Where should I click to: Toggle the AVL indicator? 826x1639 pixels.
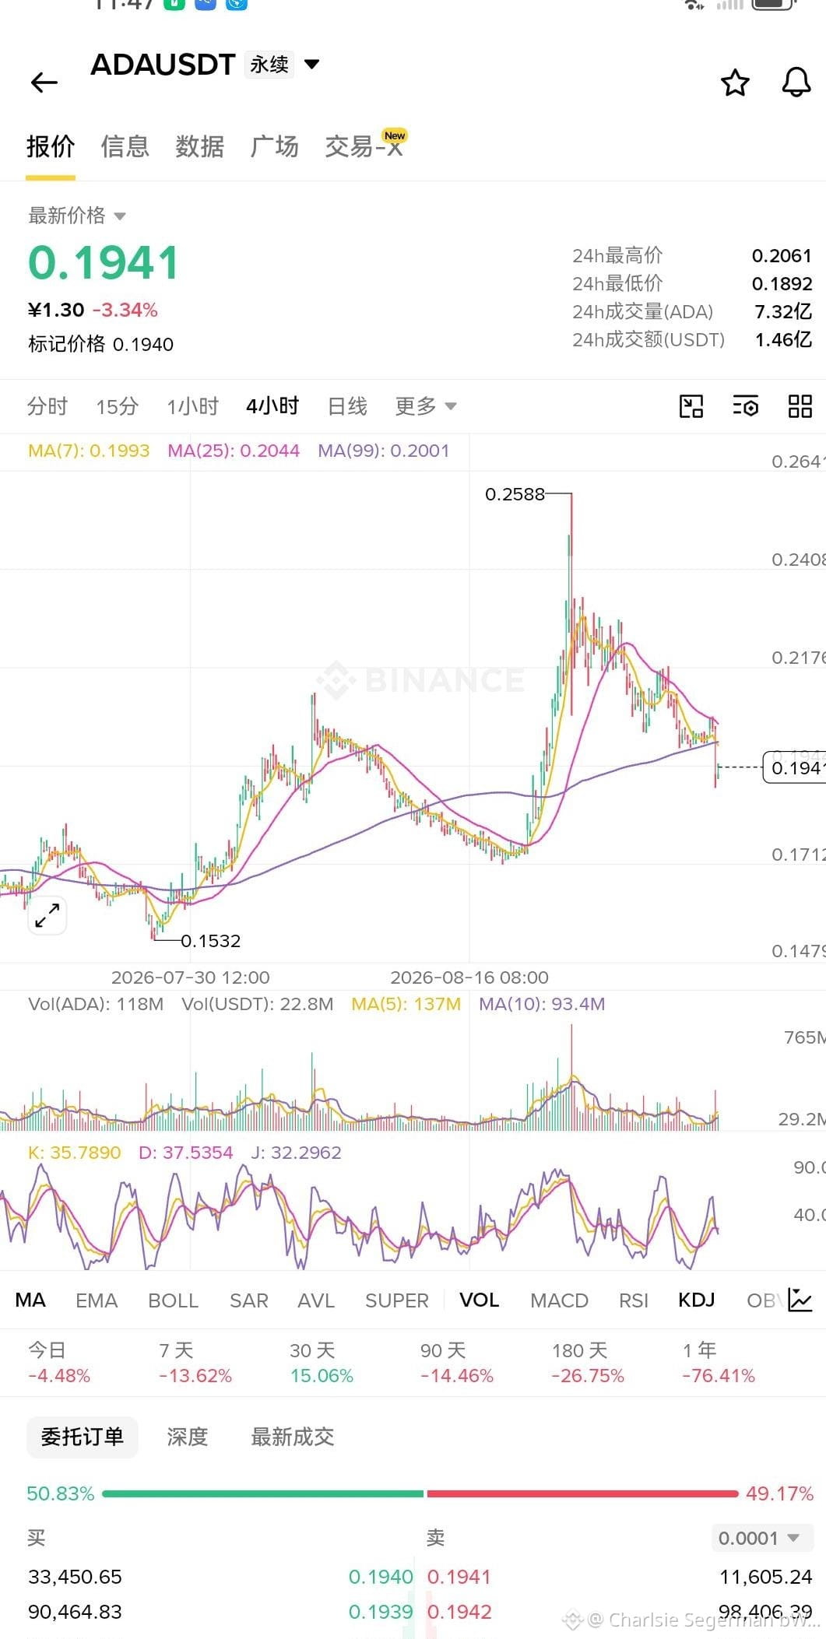pos(316,1300)
